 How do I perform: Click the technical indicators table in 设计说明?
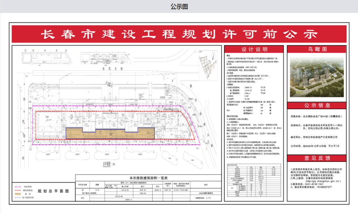[x=254, y=180]
